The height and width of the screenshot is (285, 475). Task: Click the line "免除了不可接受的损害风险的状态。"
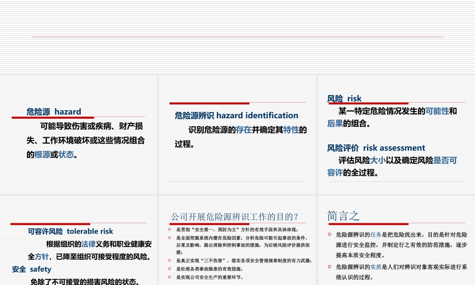[x=85, y=281]
